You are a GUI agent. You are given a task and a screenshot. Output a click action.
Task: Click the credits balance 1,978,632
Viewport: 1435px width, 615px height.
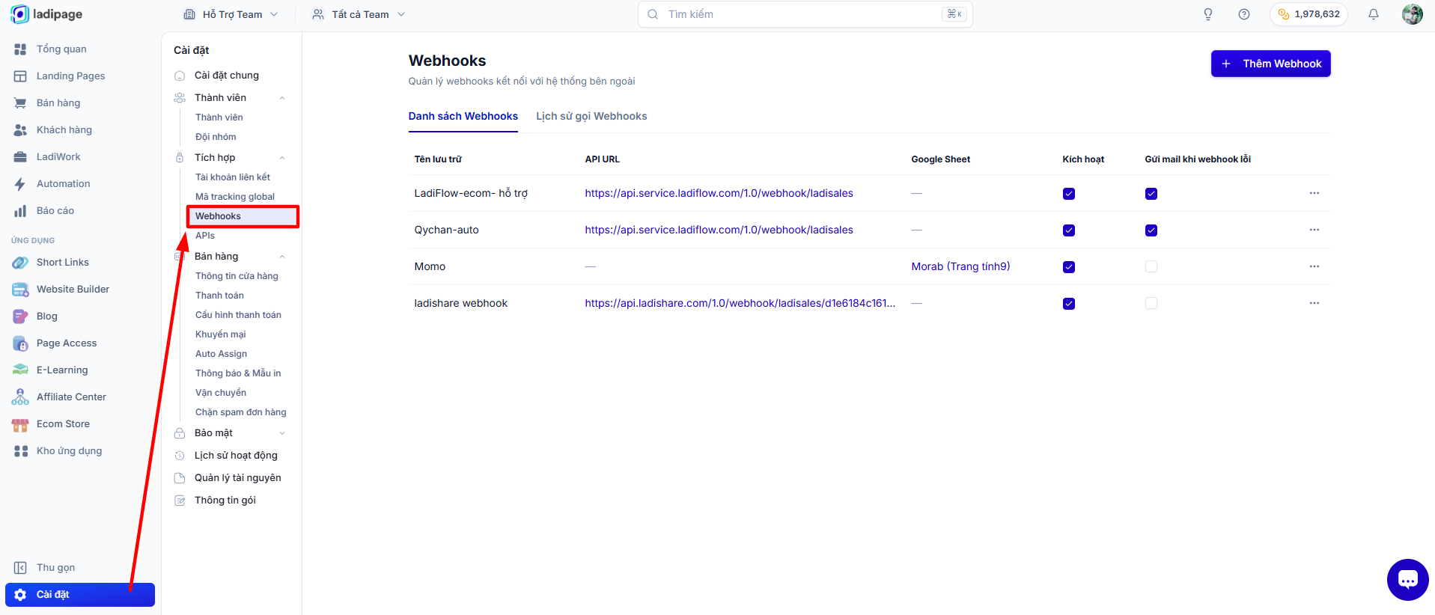tap(1308, 14)
